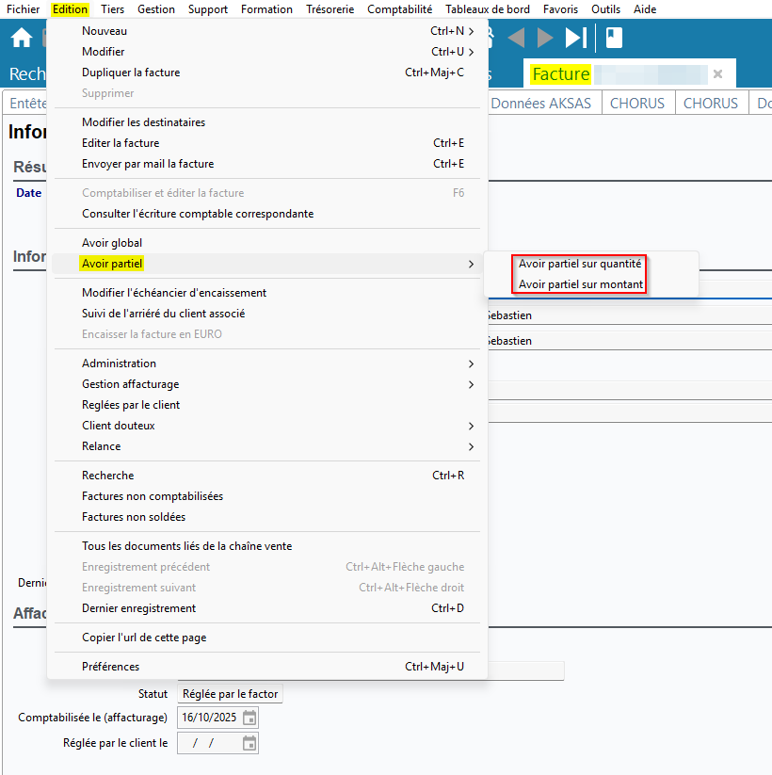Open calendar for Comptabilisée le (affacturage)

(x=249, y=718)
